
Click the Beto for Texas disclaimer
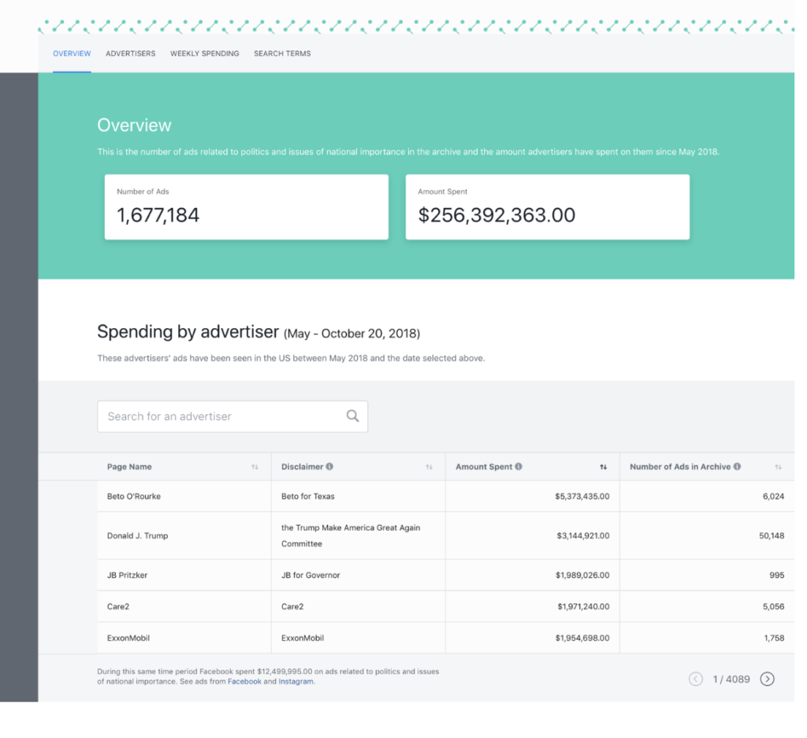308,496
